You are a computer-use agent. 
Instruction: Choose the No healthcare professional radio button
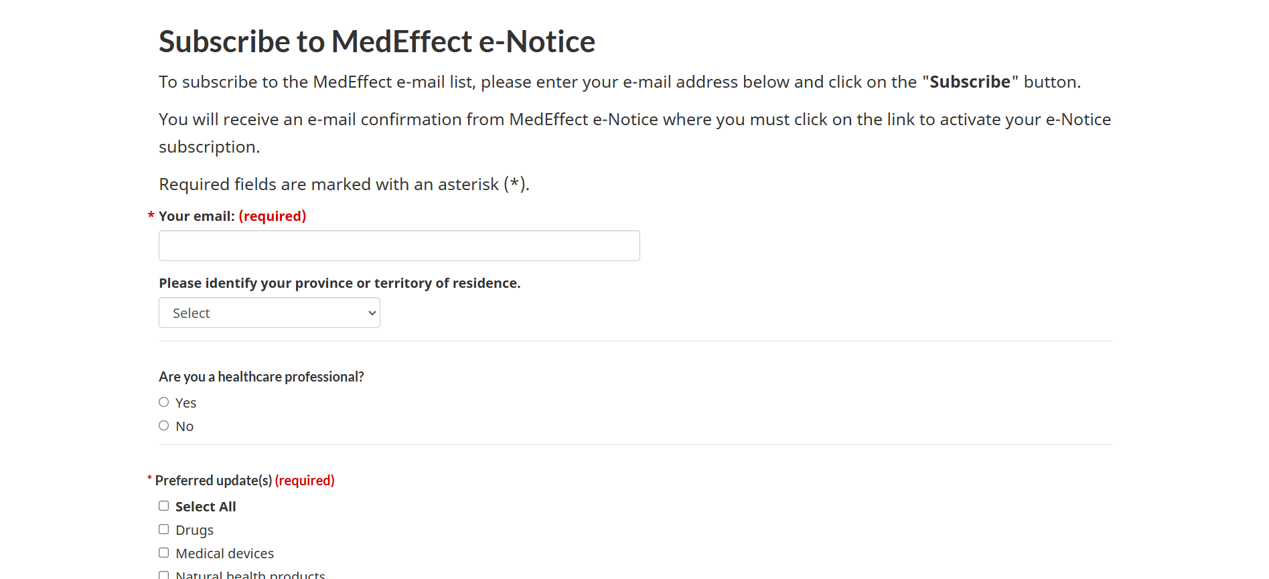point(164,426)
